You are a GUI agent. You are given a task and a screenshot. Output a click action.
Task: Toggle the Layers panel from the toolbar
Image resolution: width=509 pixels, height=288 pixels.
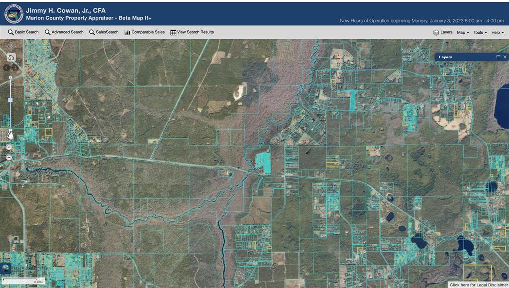click(x=443, y=32)
